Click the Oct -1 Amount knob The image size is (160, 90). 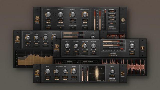coord(28,38)
